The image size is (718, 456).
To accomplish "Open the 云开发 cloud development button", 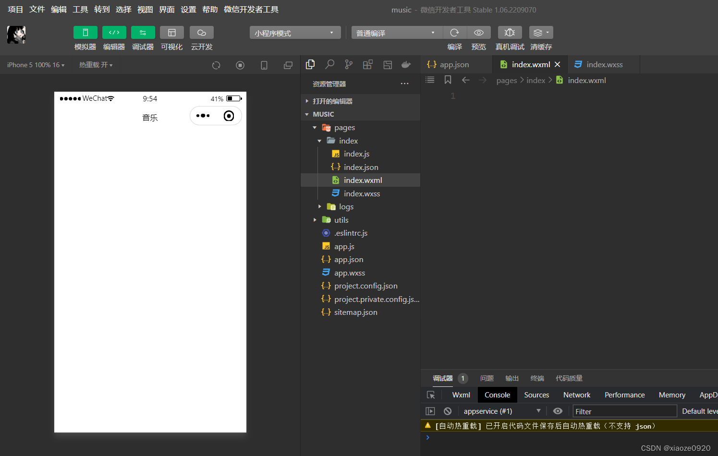I will [202, 33].
